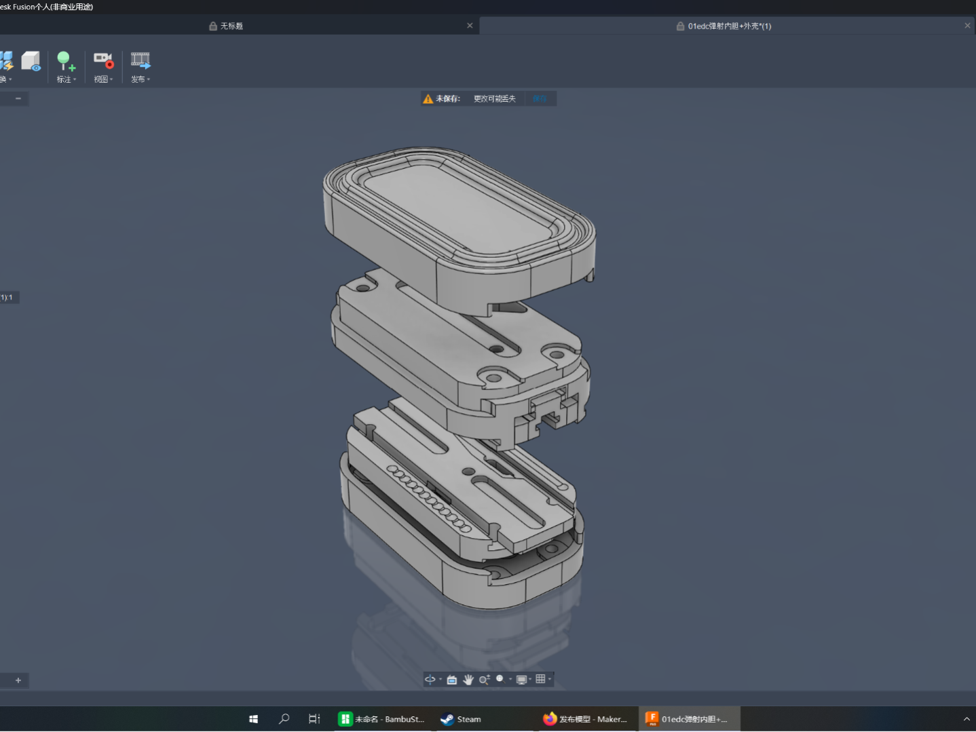Image resolution: width=976 pixels, height=732 pixels.
Task: Expand the 标注 annotation dropdown
Action: click(67, 79)
